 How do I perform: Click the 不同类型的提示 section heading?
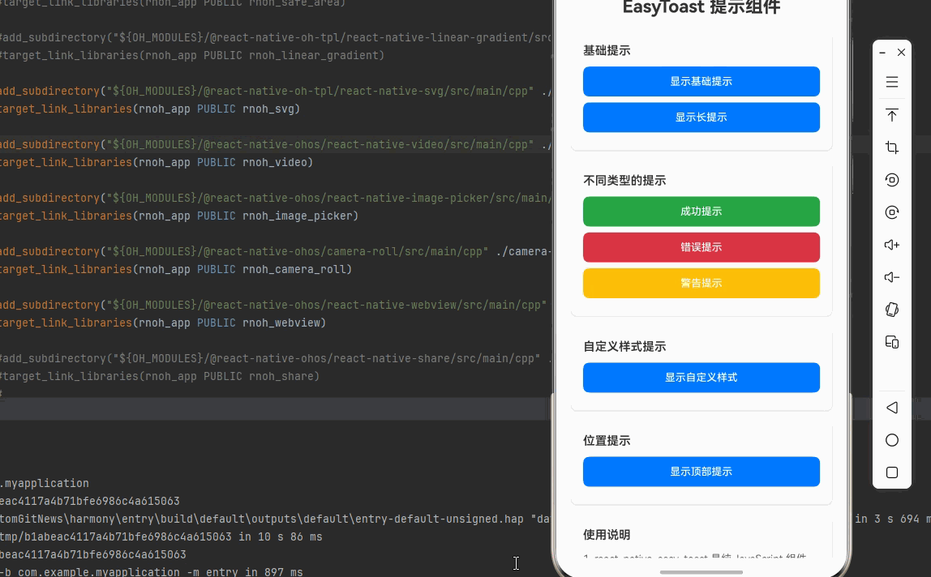(624, 181)
